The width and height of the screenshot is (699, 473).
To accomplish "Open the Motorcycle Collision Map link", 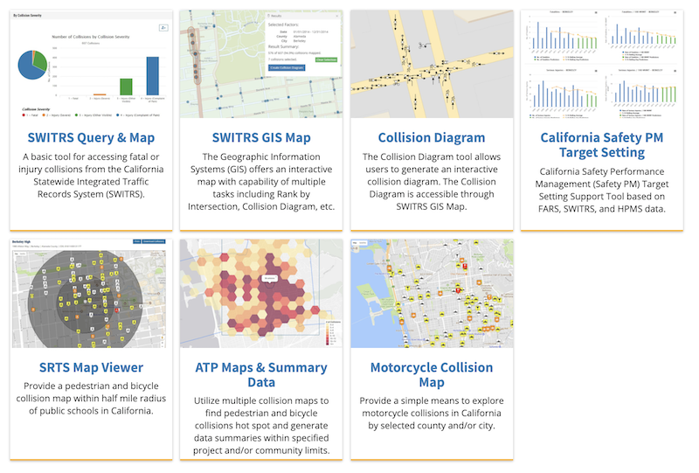I will (432, 375).
